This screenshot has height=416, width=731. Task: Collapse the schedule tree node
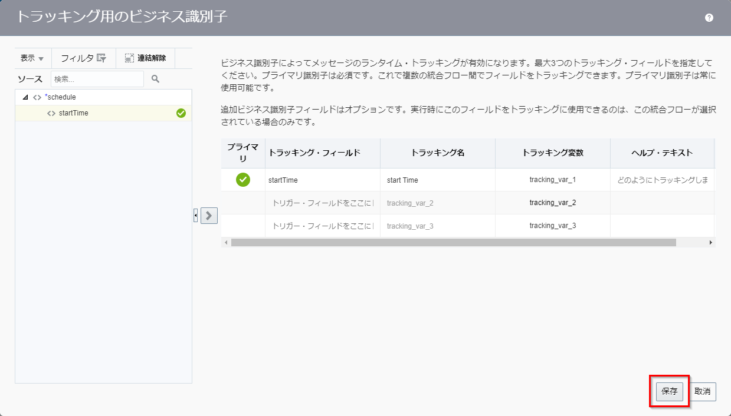pyautogui.click(x=25, y=97)
